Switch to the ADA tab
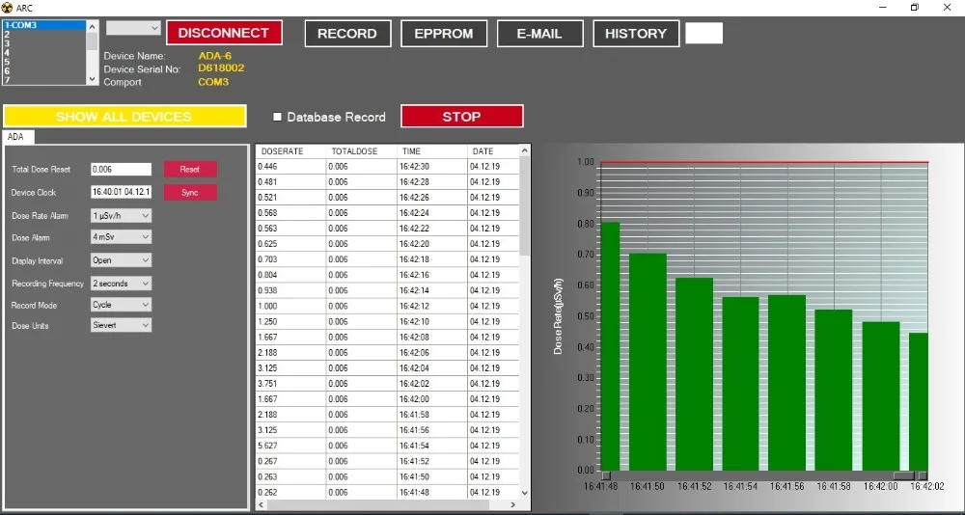The width and height of the screenshot is (965, 515). (x=15, y=137)
